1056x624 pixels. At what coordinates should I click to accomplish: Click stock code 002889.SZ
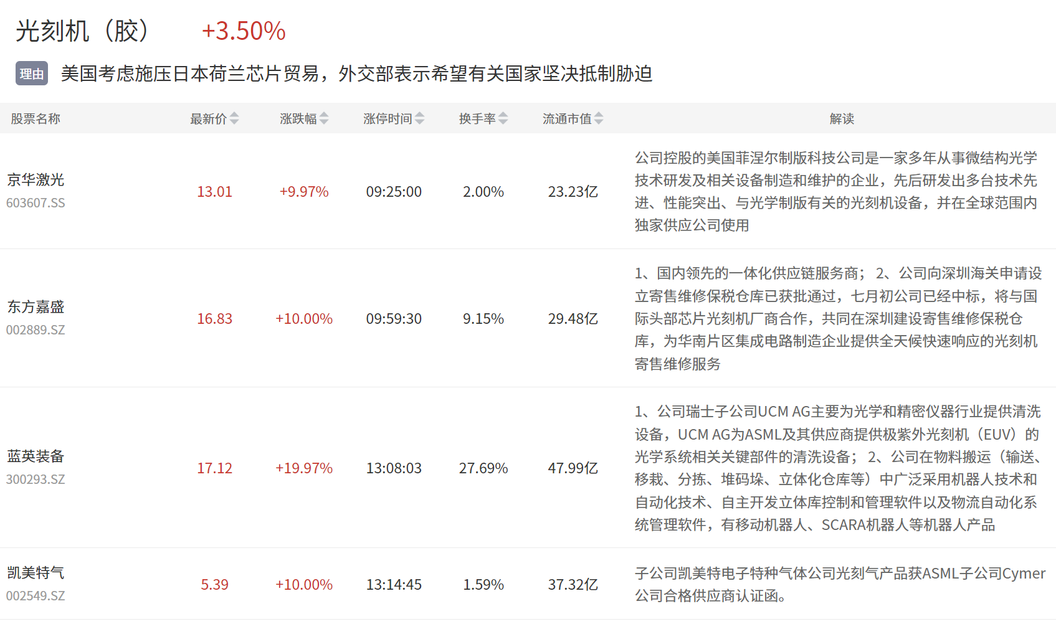[36, 330]
